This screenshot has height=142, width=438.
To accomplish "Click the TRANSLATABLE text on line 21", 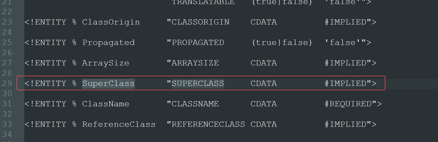I will (203, 2).
